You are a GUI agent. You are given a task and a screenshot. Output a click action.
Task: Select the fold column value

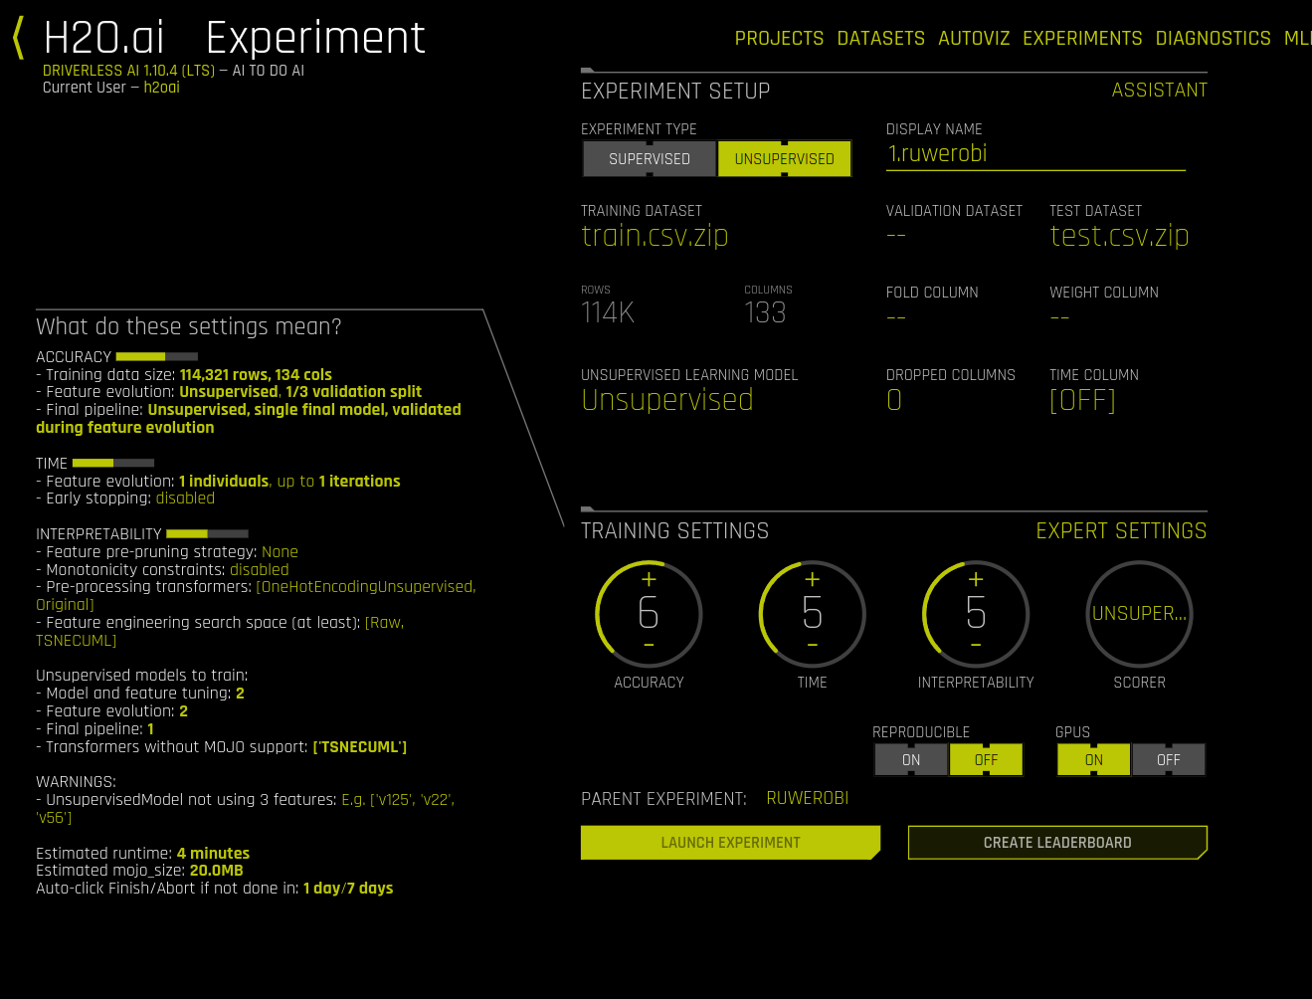coord(896,317)
